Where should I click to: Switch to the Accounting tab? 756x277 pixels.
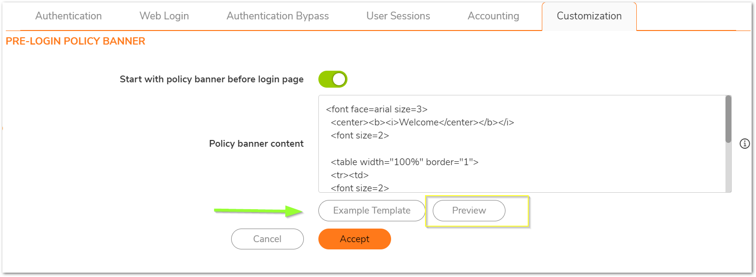point(493,16)
